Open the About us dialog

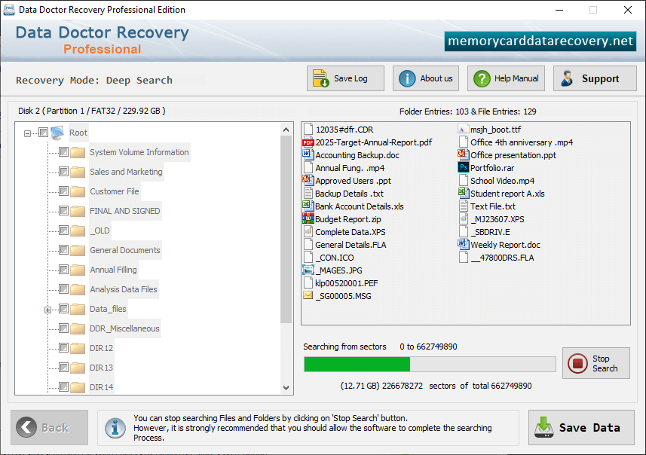click(426, 78)
